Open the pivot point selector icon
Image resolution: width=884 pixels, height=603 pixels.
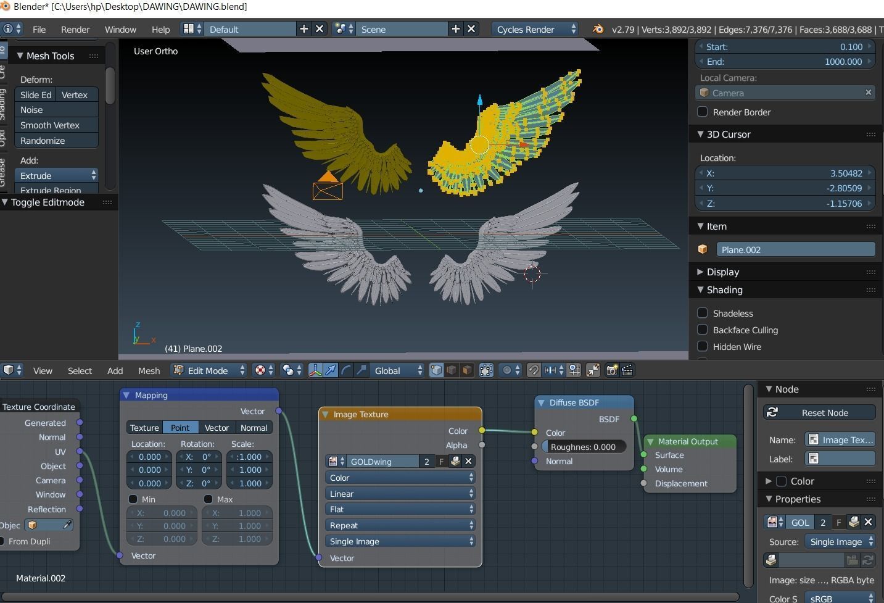tap(263, 370)
